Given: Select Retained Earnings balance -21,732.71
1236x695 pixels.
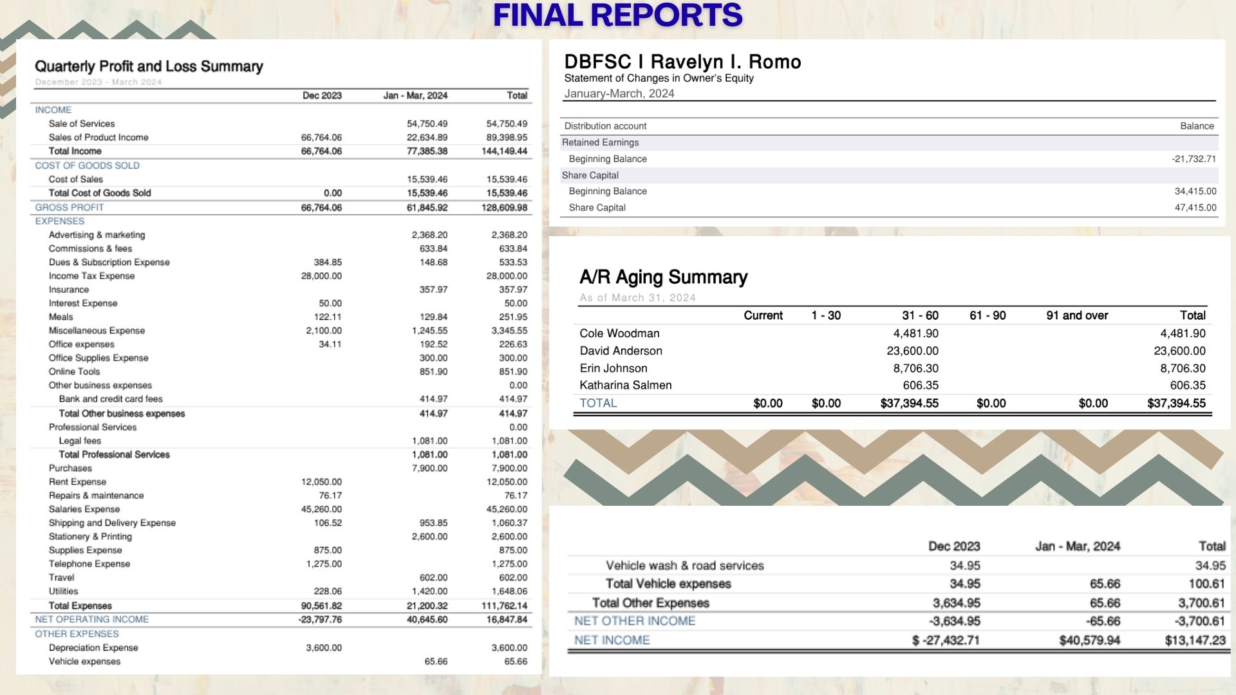Looking at the screenshot, I should pos(1194,159).
